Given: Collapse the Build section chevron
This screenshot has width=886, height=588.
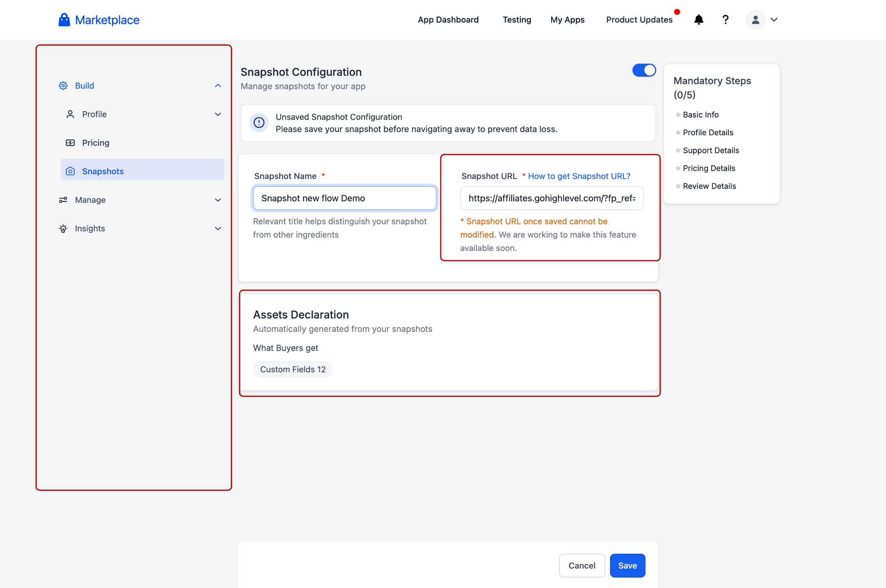Looking at the screenshot, I should tap(218, 86).
